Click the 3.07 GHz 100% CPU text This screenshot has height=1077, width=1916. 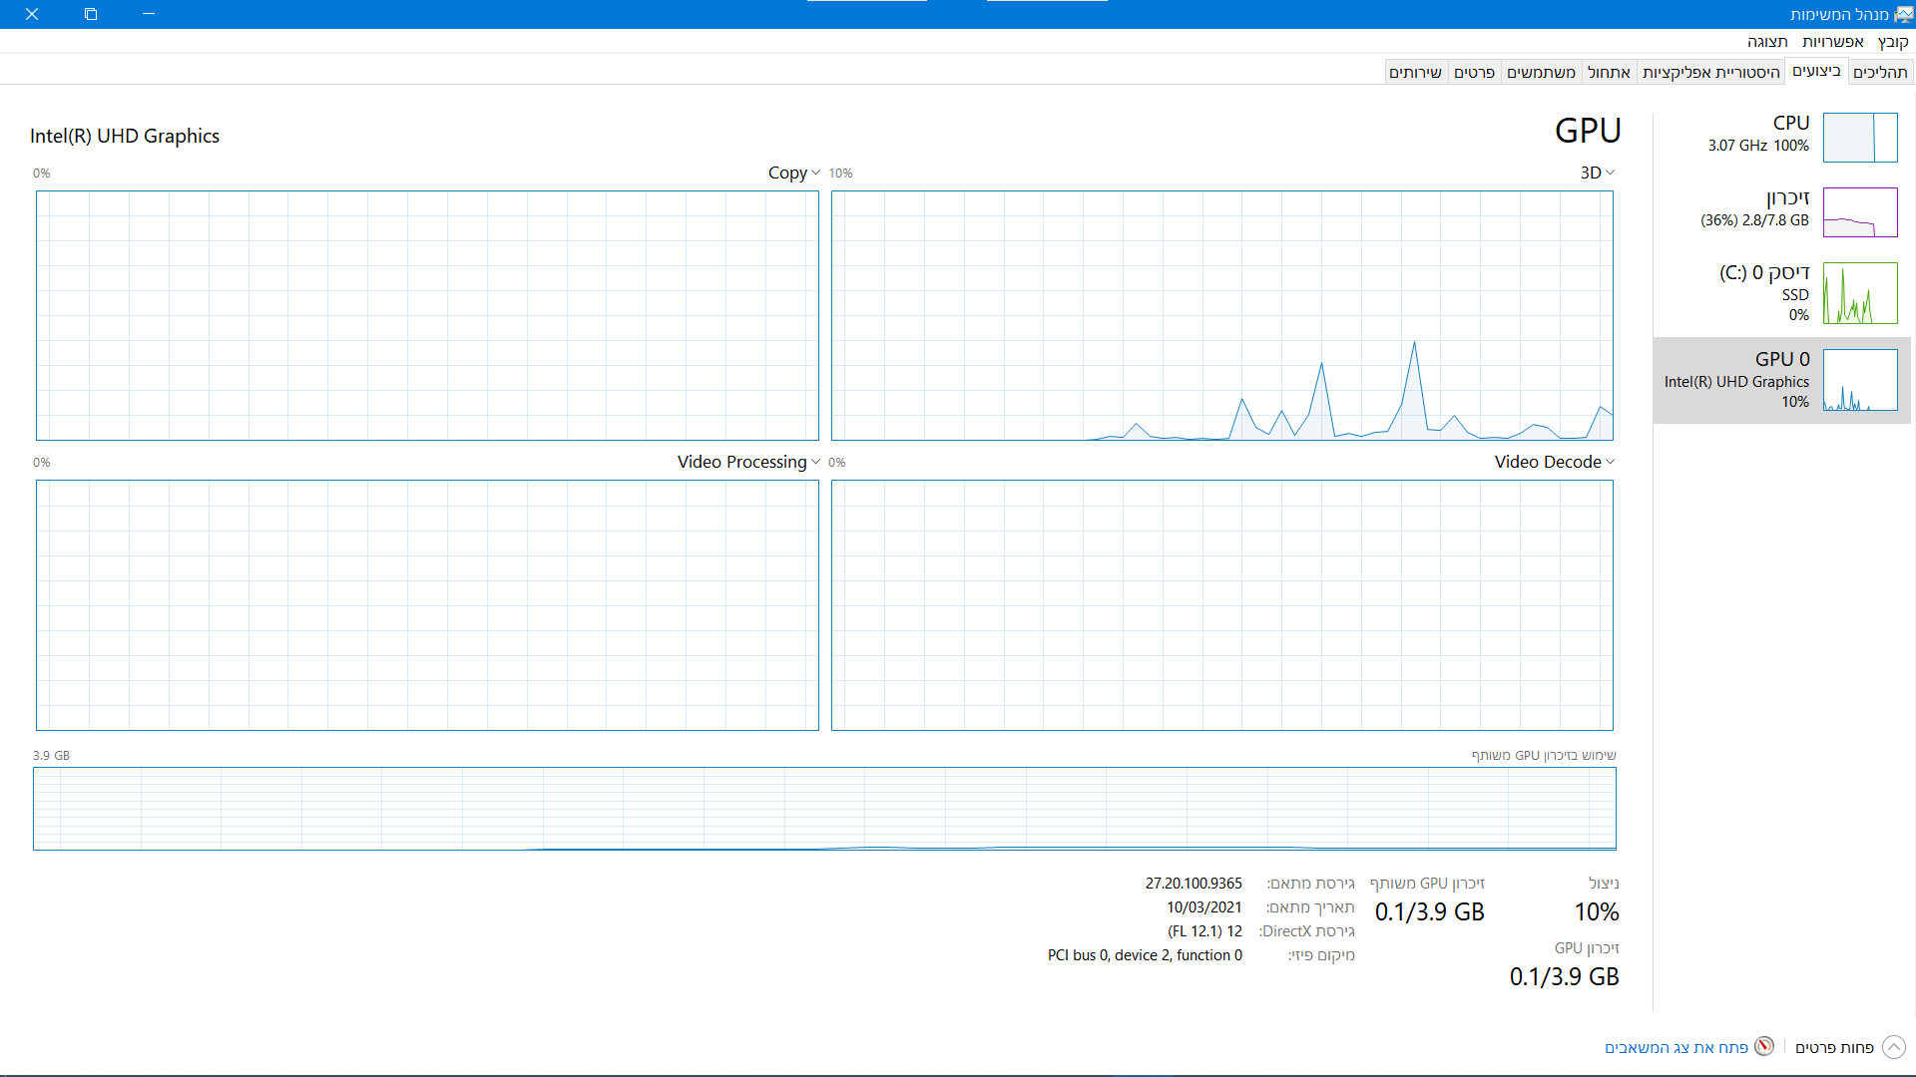pos(1758,146)
